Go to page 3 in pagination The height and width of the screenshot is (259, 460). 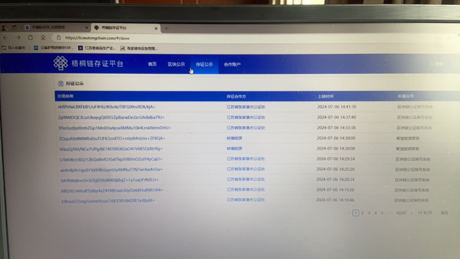pos(369,213)
